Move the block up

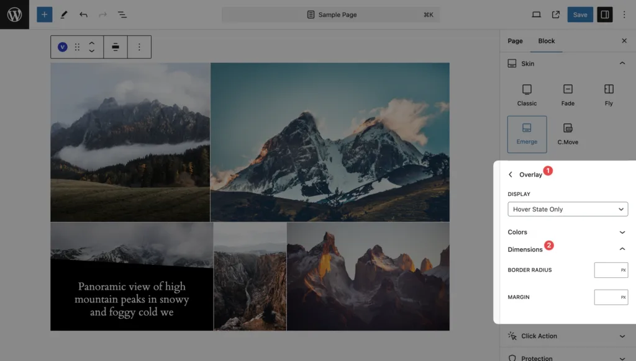click(92, 43)
